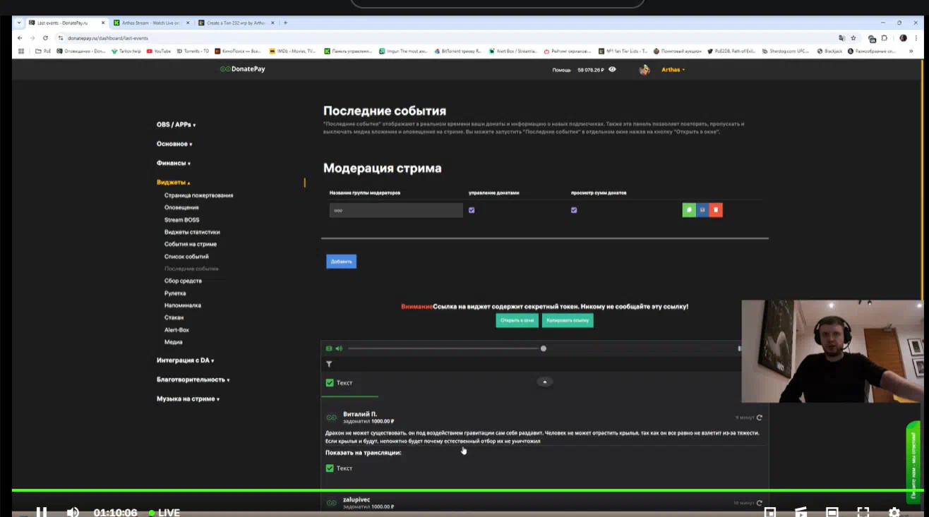Screen dimensions: 929x517
Task: Open Оповещения widget page
Action: (x=181, y=207)
